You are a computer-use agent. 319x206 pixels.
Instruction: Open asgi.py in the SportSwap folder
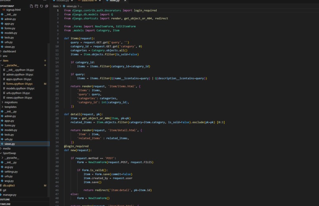9,167
